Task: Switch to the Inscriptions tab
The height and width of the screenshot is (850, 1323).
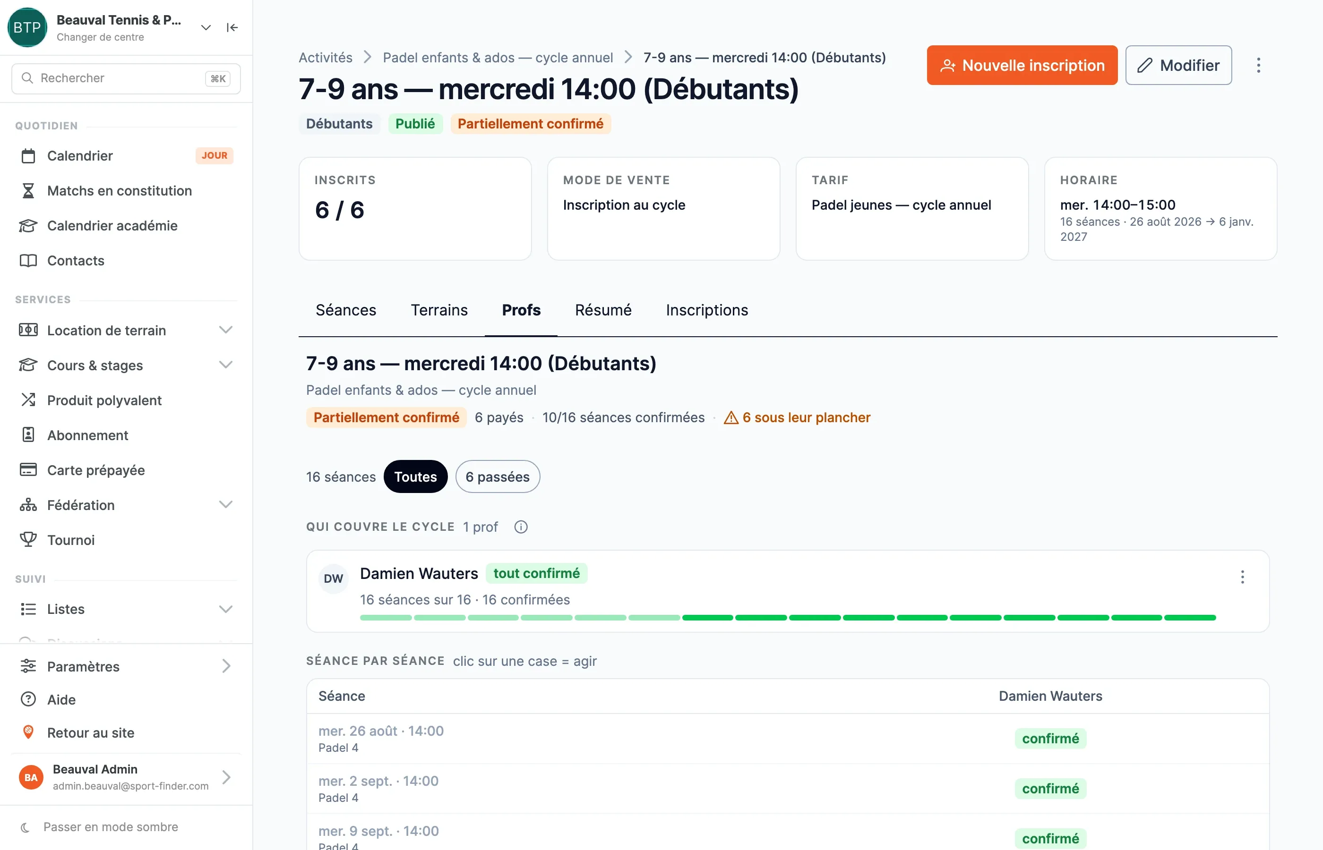Action: [x=707, y=310]
